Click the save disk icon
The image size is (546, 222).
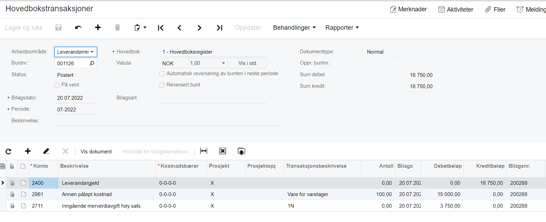[58, 28]
